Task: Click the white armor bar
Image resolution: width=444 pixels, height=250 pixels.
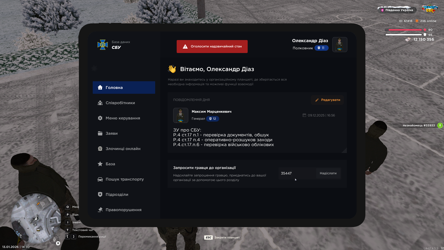Action: coord(403,35)
